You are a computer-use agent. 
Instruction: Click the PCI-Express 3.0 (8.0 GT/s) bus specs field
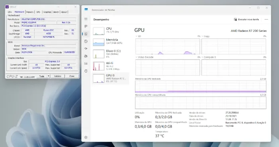click(48, 26)
